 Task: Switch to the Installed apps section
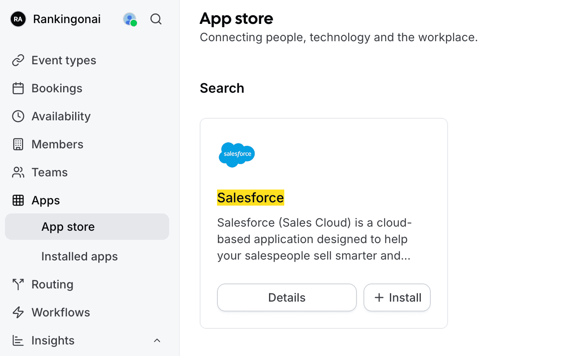tap(79, 256)
